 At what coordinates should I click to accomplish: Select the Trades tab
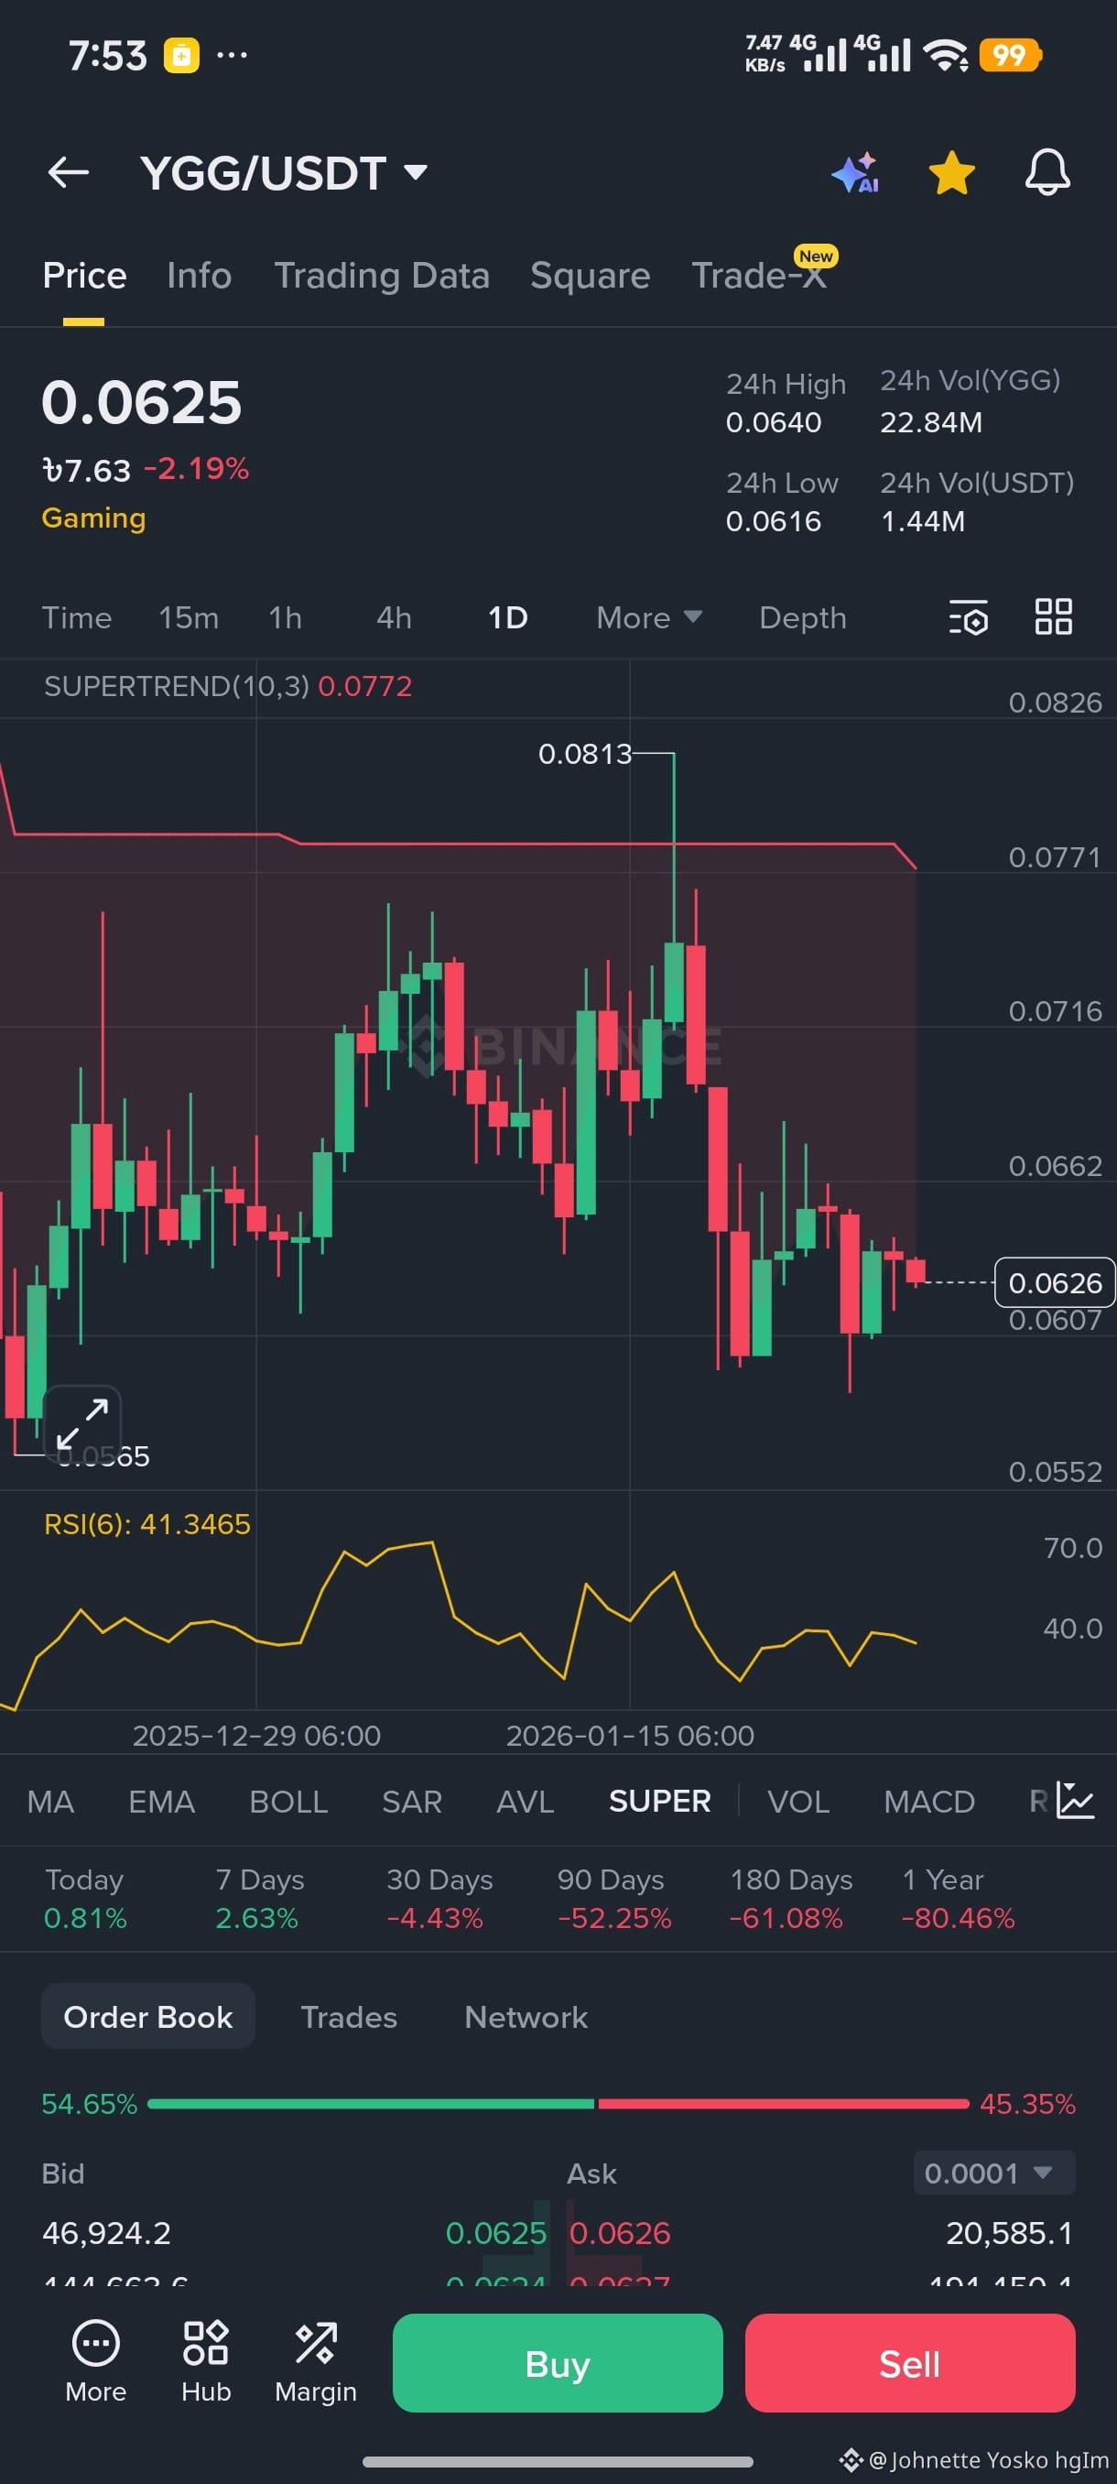pyautogui.click(x=349, y=2016)
